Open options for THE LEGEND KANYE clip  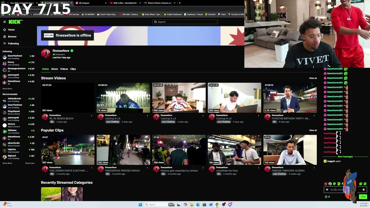pos(92,168)
